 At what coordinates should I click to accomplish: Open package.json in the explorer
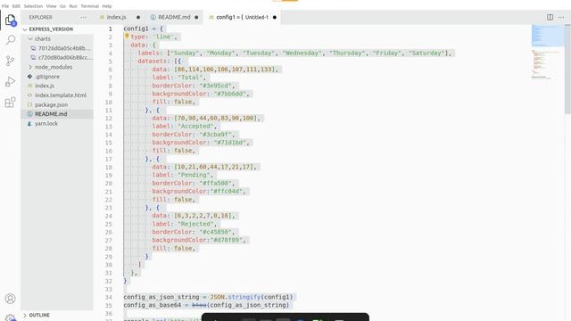[51, 104]
